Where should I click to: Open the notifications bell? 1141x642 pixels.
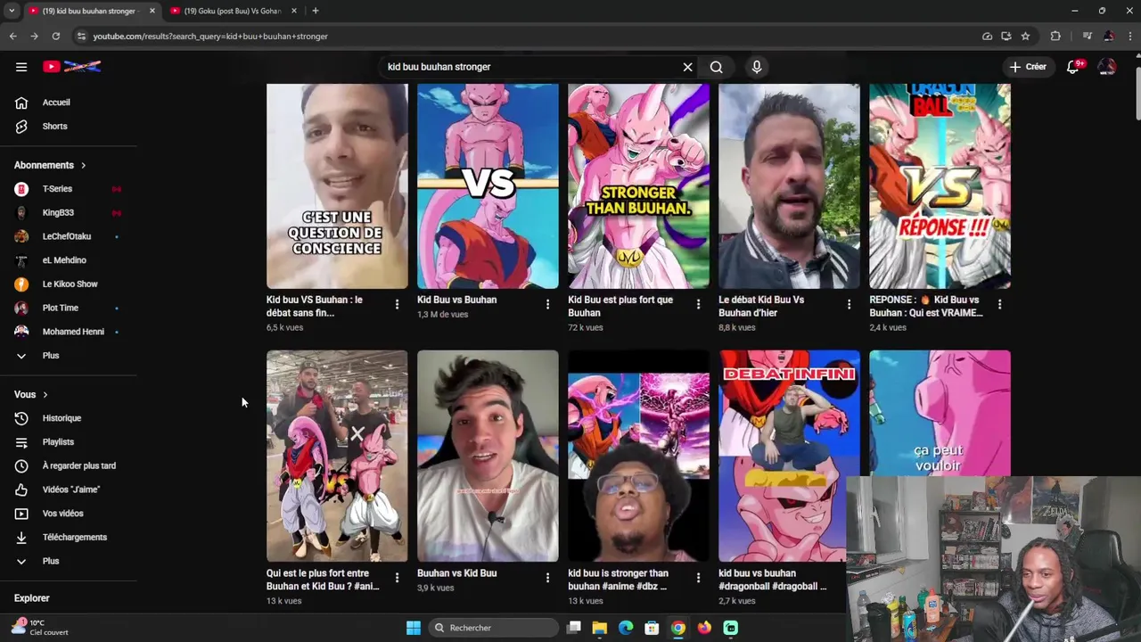click(x=1073, y=67)
